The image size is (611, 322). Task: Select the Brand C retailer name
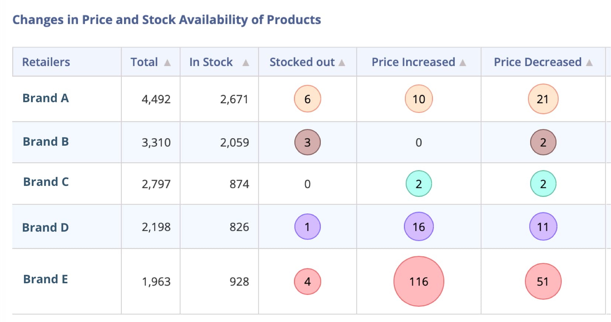pos(46,182)
